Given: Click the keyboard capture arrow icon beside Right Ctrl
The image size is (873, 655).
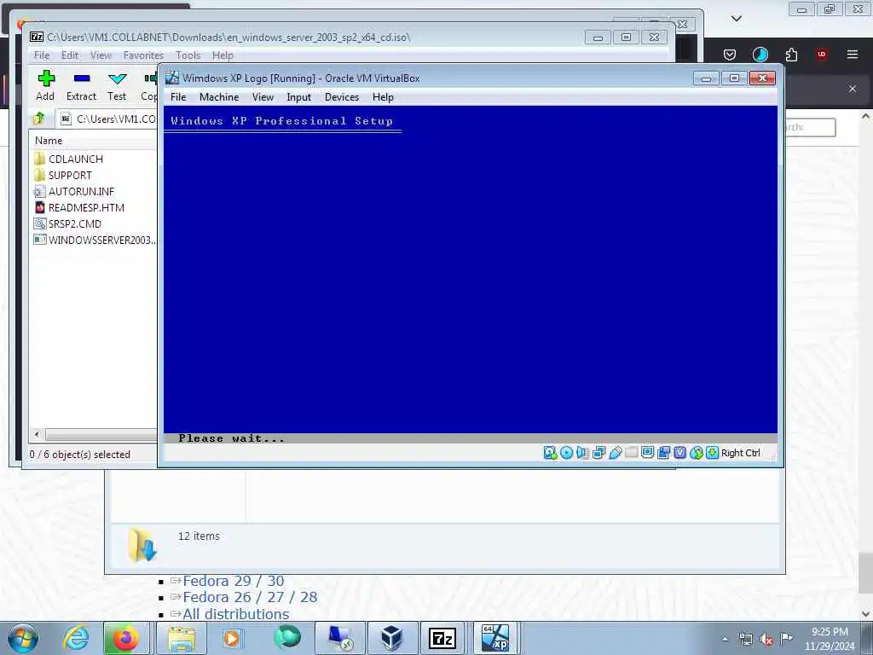Looking at the screenshot, I should [712, 453].
